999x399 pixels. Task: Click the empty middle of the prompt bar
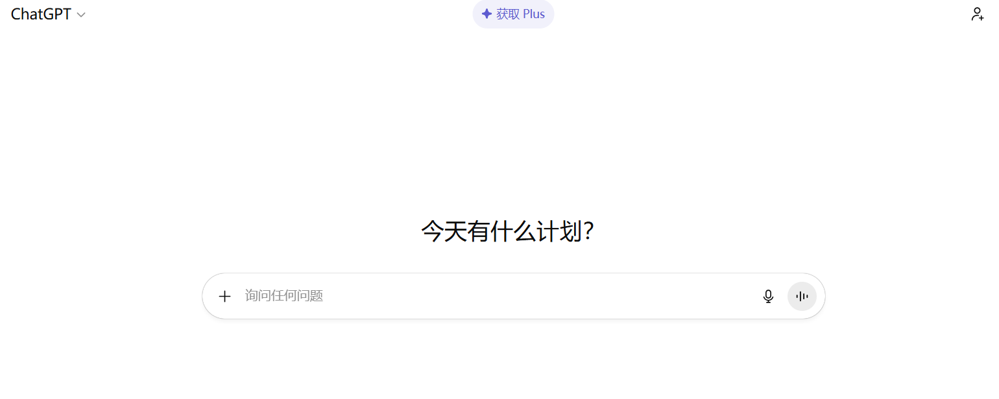tap(538, 296)
